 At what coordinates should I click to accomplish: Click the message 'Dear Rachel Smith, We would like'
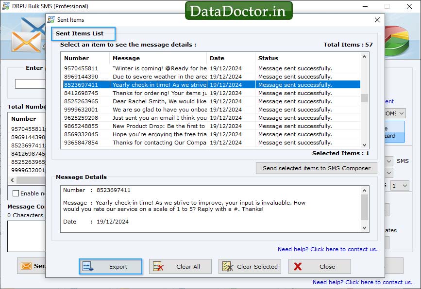(159, 101)
